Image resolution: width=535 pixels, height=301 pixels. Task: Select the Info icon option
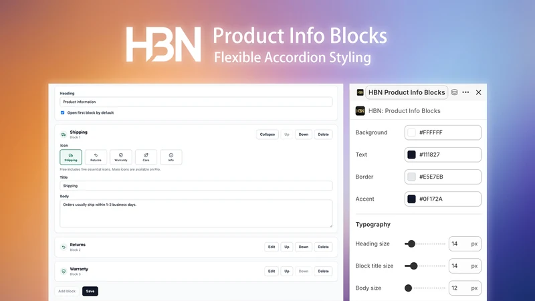171,157
